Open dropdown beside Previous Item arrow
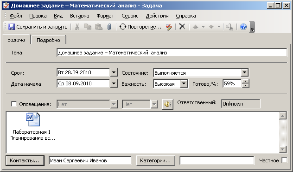293x172 pixels. [204, 27]
